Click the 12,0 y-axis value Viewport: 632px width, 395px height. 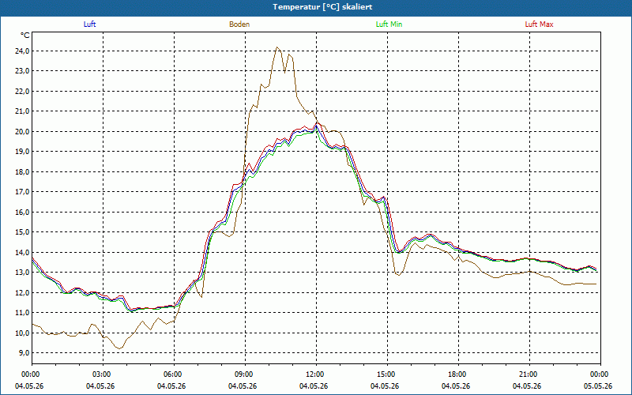click(x=23, y=293)
